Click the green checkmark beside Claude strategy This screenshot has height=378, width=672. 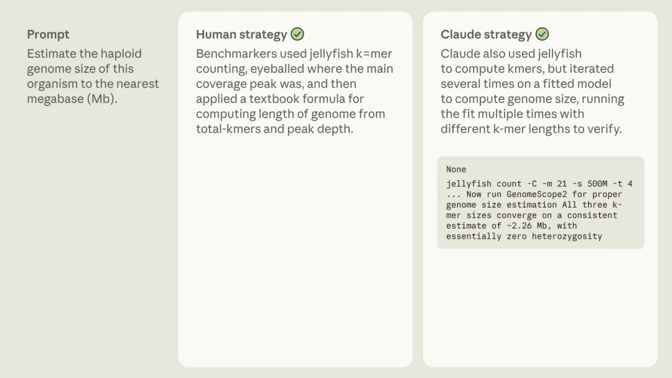pyautogui.click(x=543, y=34)
